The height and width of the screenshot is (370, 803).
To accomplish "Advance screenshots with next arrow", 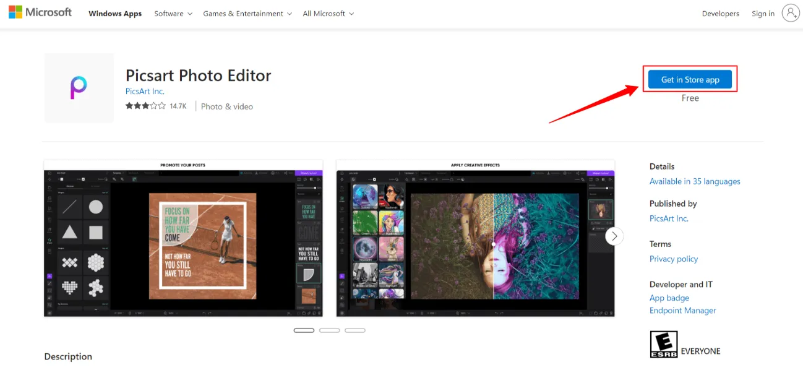I will point(614,236).
